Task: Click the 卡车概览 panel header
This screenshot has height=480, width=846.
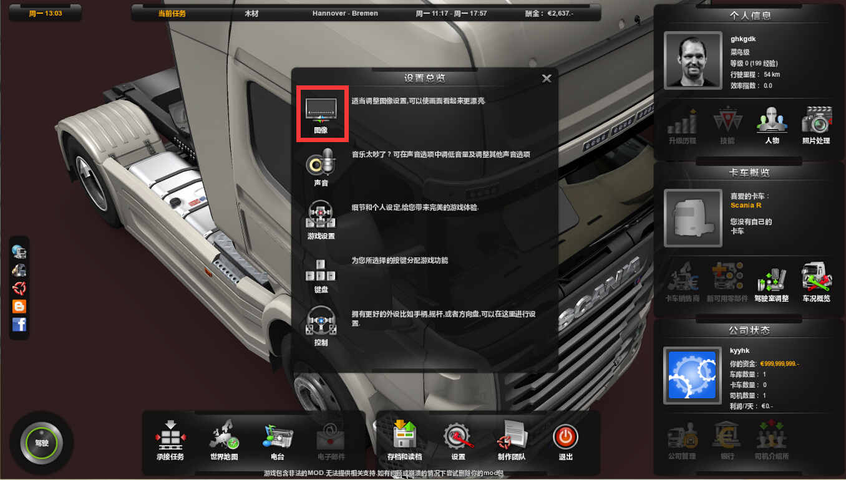Action: pyautogui.click(x=750, y=173)
